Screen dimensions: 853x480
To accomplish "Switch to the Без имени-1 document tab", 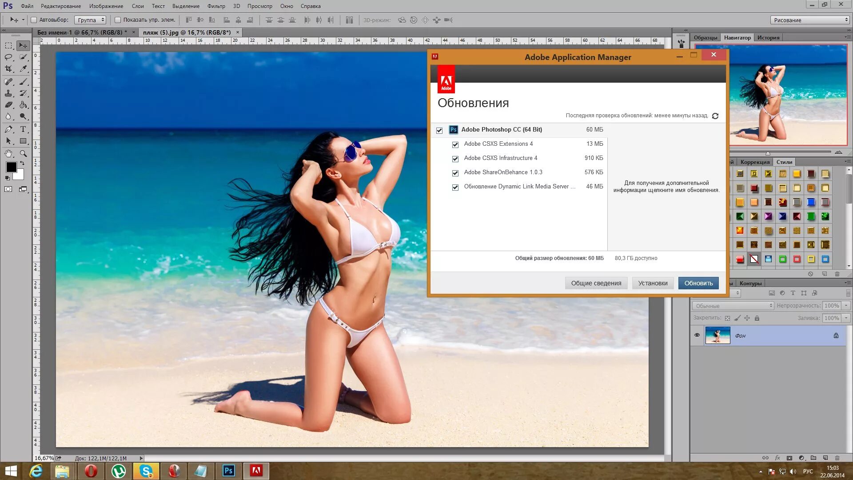I will (82, 32).
